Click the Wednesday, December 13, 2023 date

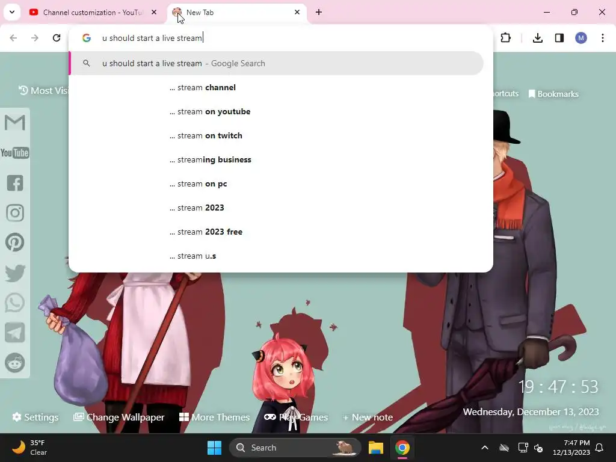click(531, 411)
